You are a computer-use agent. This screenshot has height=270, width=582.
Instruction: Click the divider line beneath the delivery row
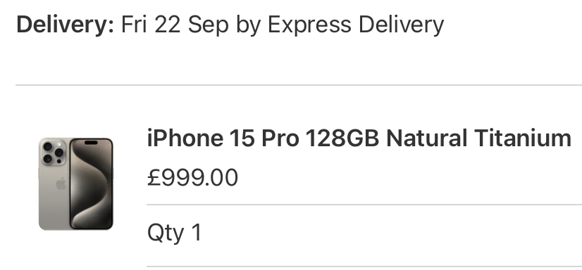click(x=299, y=85)
